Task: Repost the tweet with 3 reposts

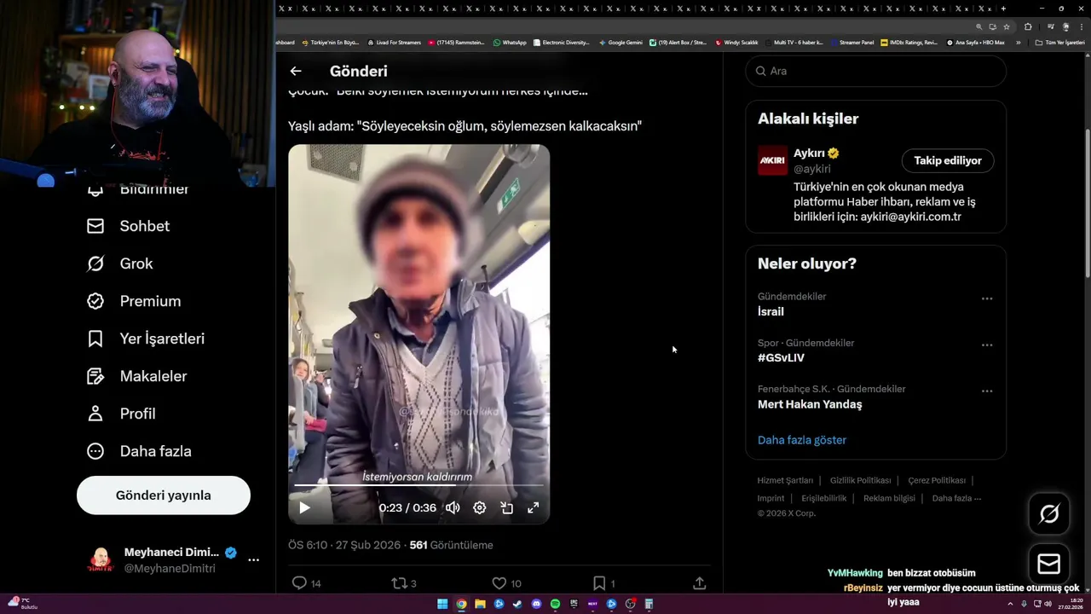Action: coord(404,583)
